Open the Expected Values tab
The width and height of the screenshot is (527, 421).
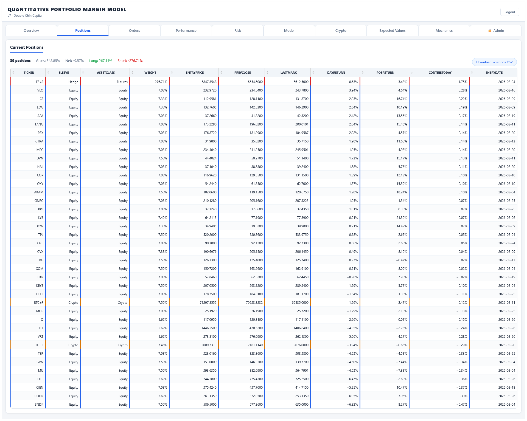393,31
